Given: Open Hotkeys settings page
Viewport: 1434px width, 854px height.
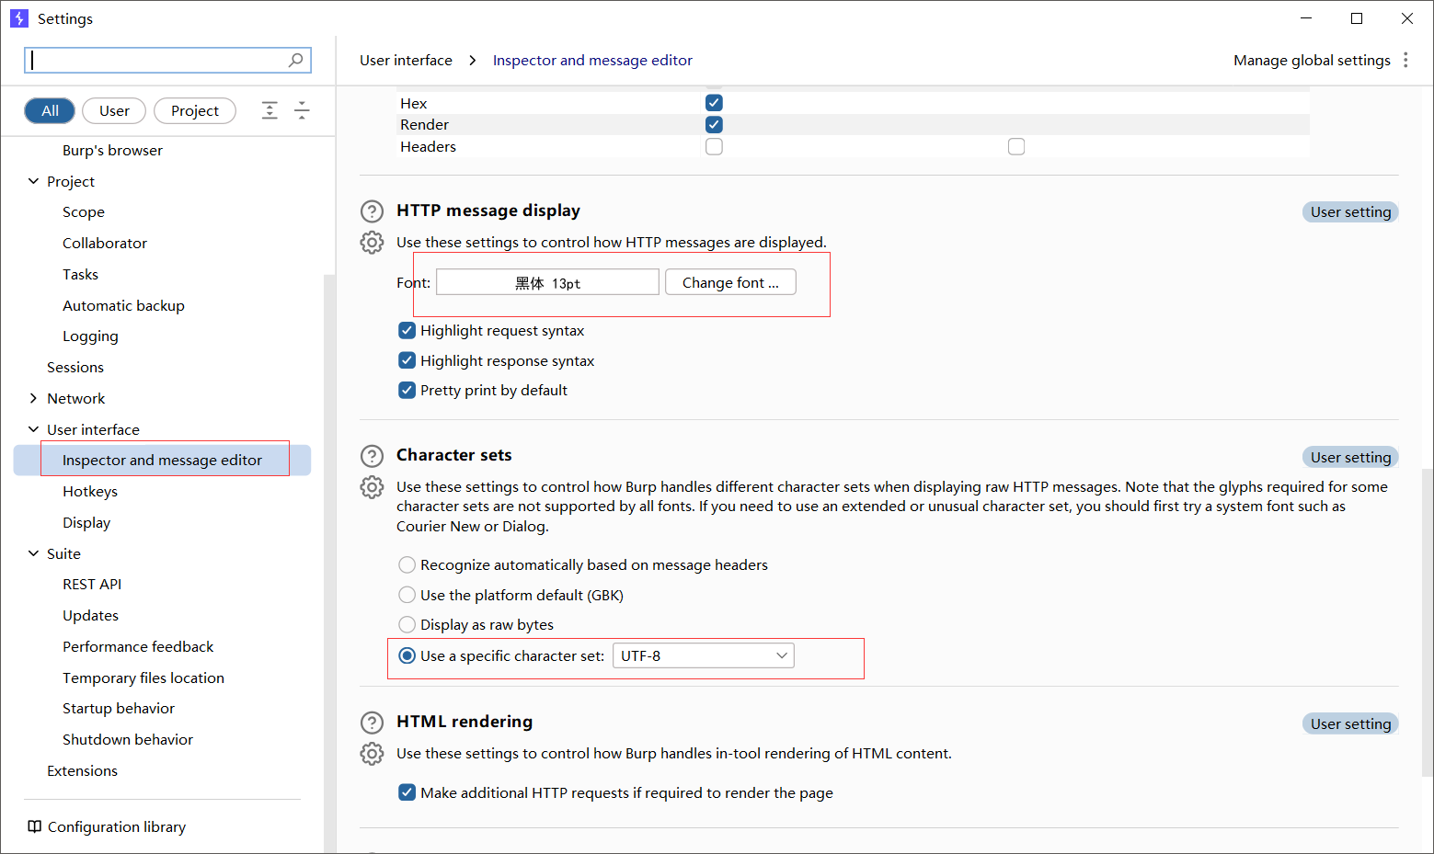Looking at the screenshot, I should (x=90, y=491).
